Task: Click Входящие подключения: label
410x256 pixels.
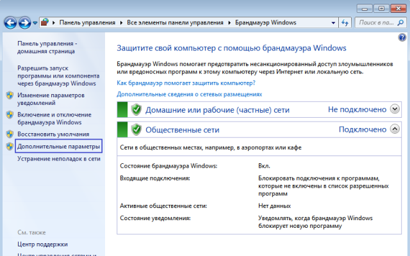Action: click(155, 179)
